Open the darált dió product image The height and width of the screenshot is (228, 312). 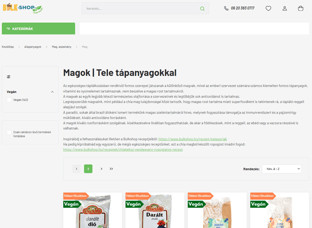pyautogui.click(x=93, y=210)
